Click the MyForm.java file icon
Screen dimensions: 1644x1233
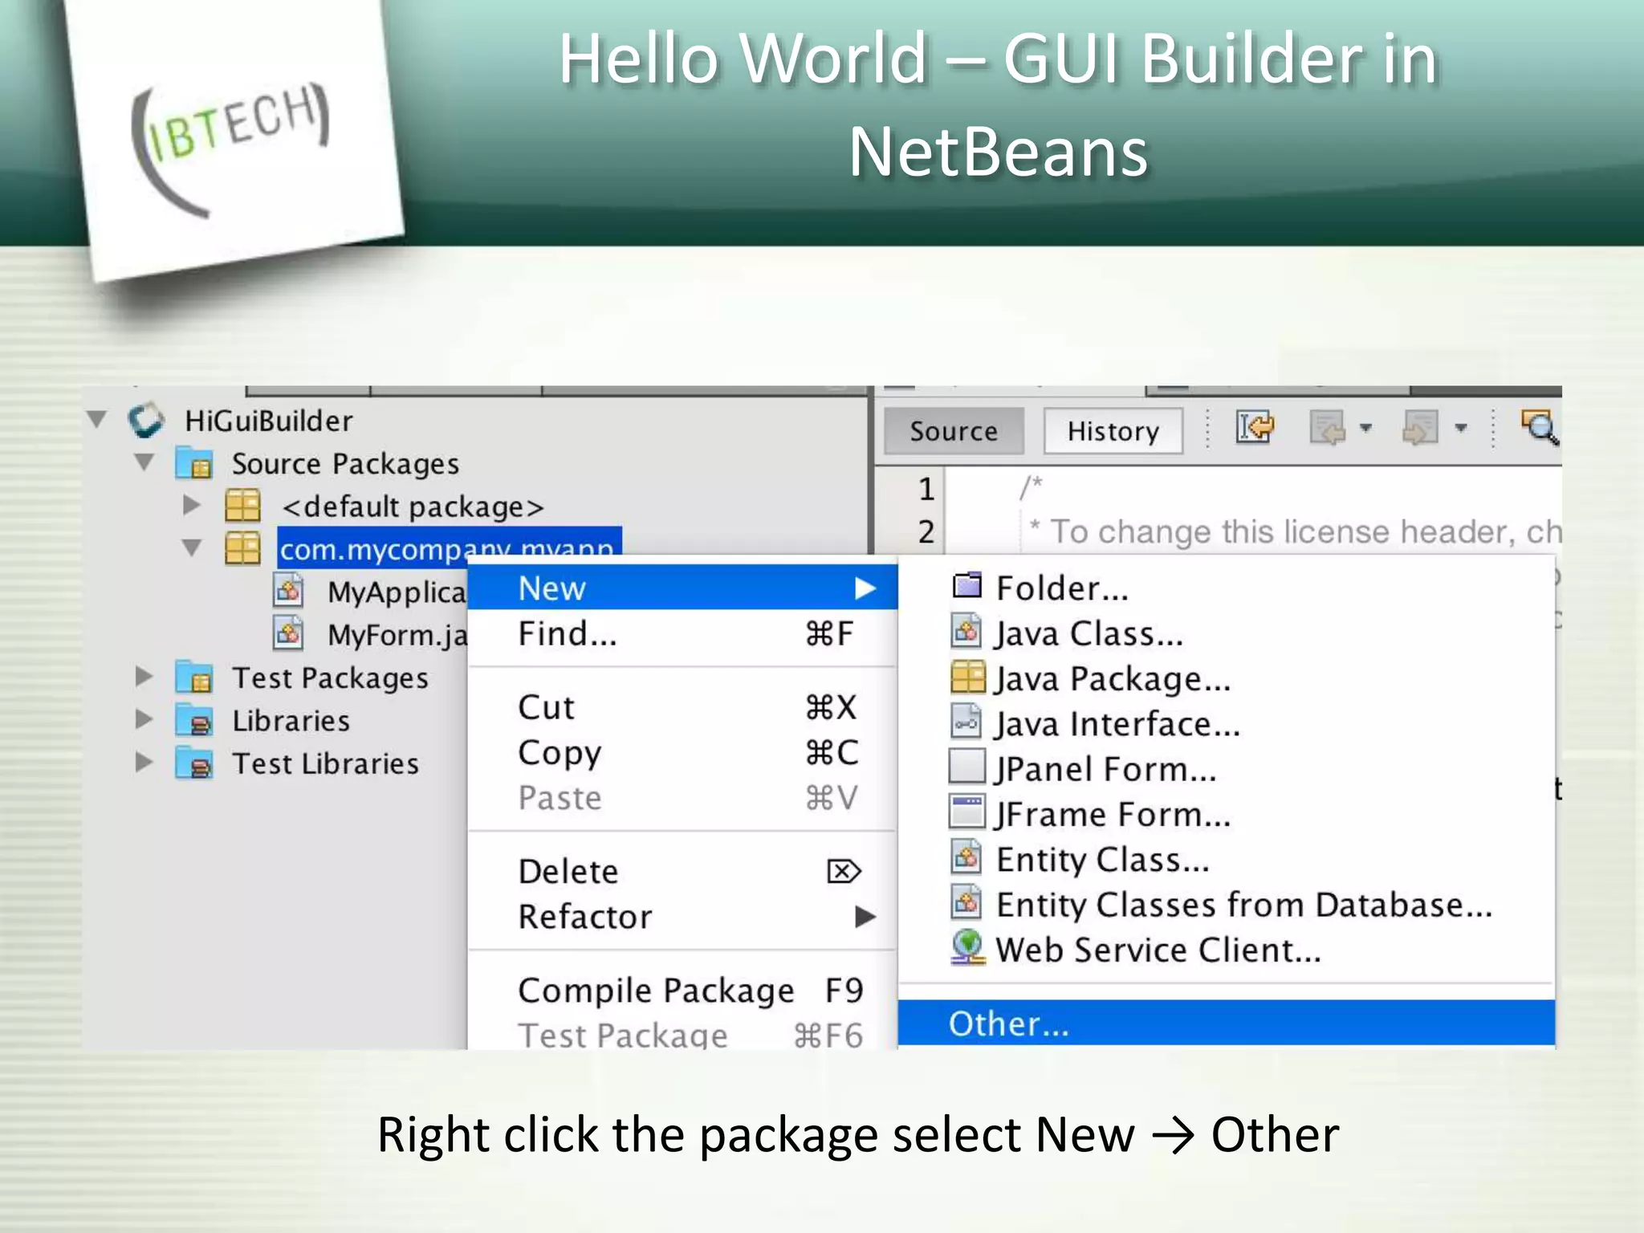coord(288,633)
